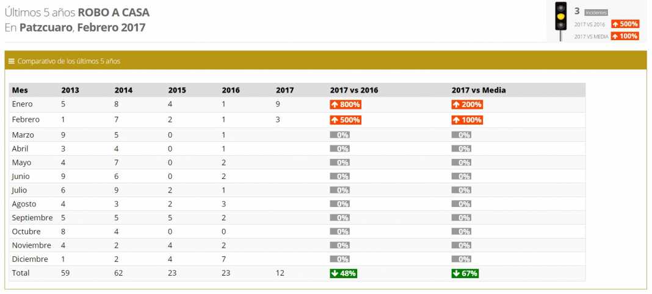The image size is (652, 294).
Task: Click the gray 0% badge in Marzo row
Action: tap(339, 135)
